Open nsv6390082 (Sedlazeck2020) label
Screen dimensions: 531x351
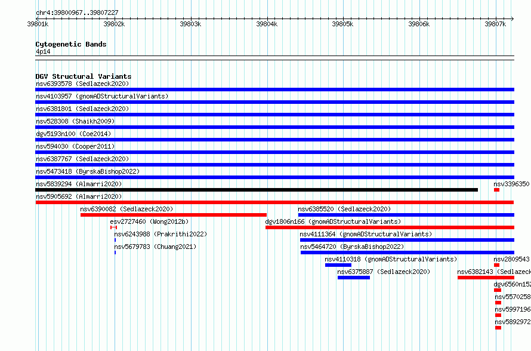point(126,209)
